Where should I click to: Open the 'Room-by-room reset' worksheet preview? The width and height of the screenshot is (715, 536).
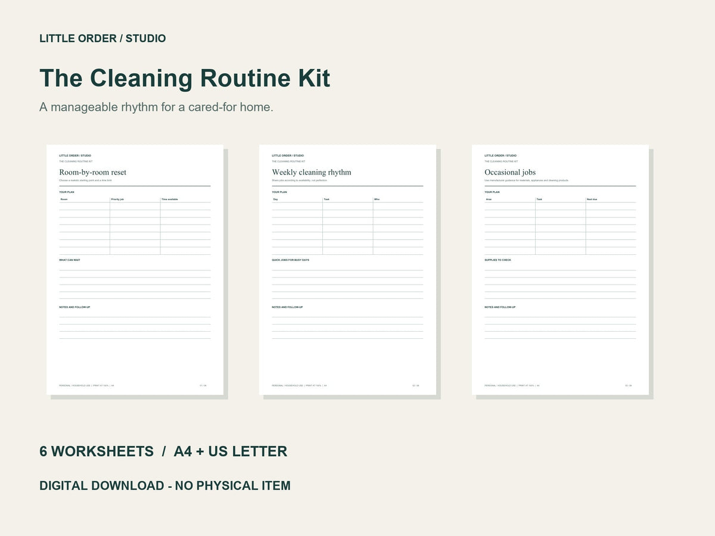point(135,270)
